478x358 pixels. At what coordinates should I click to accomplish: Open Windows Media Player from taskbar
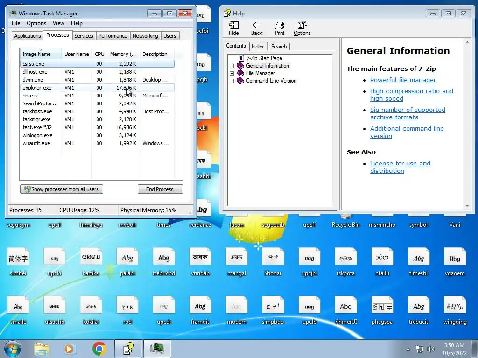click(x=70, y=349)
